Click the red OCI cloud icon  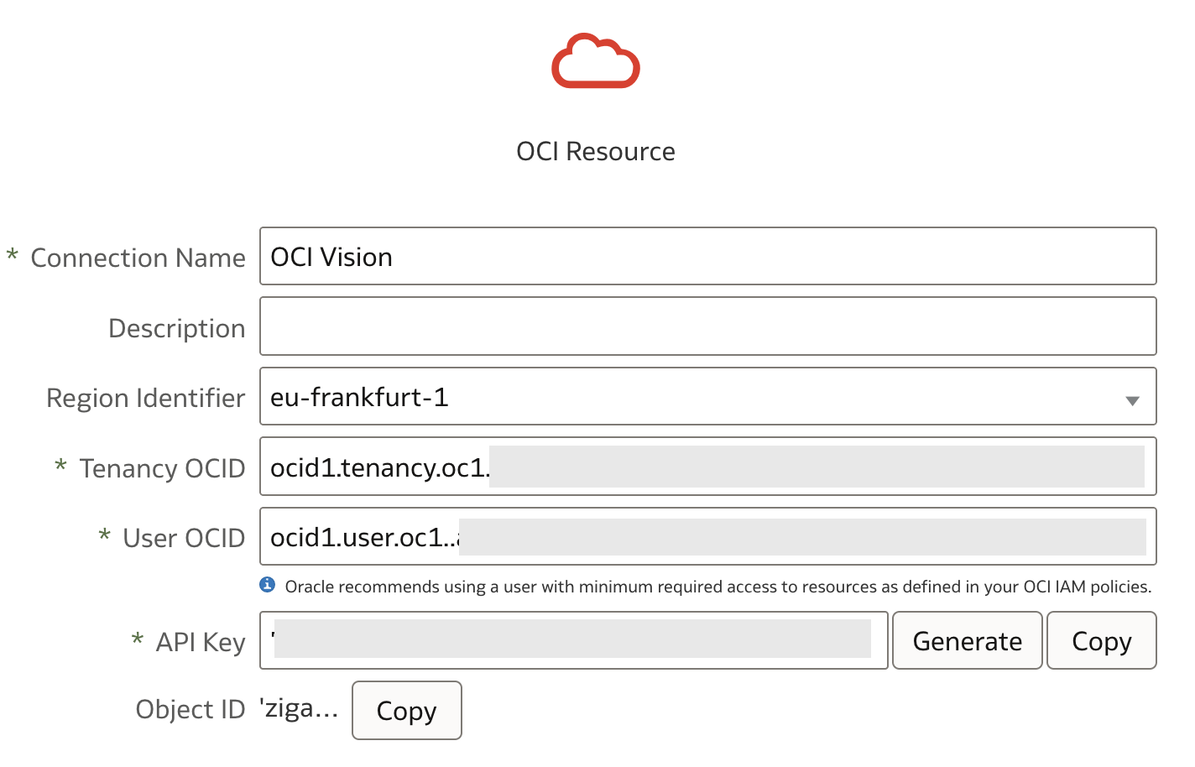pyautogui.click(x=596, y=60)
